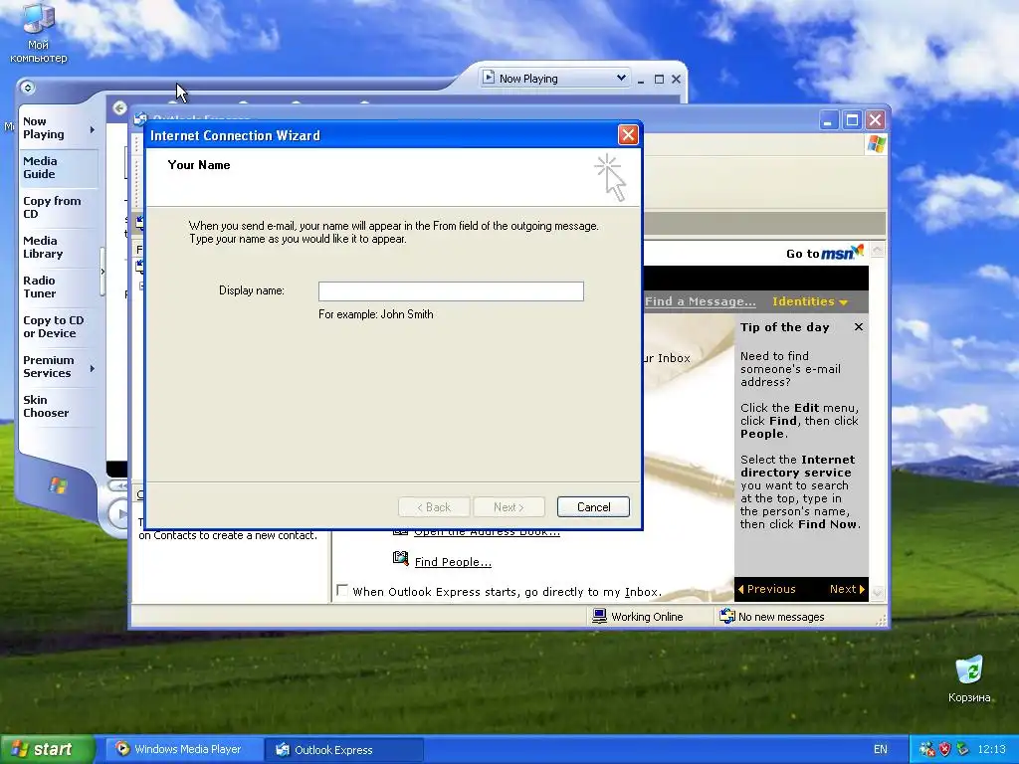
Task: Switch to Outlook Express taskbar button
Action: click(345, 750)
